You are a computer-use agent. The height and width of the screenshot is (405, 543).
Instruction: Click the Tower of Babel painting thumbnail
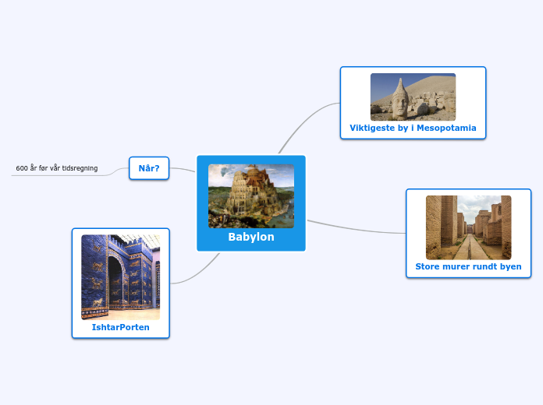tap(251, 196)
